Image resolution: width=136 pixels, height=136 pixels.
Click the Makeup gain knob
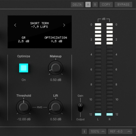pos(56,68)
